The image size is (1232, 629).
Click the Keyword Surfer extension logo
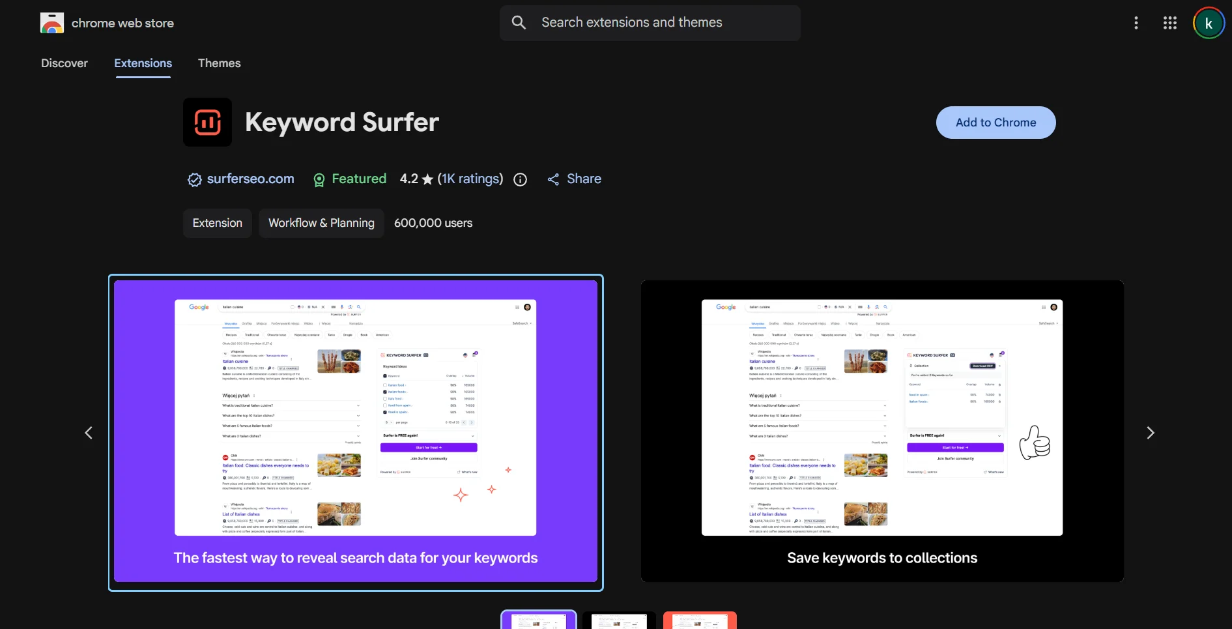click(x=207, y=122)
